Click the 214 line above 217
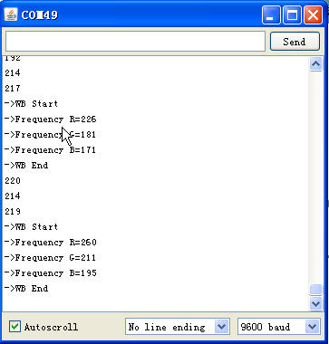Screen dimensions: 329x344 [13, 73]
